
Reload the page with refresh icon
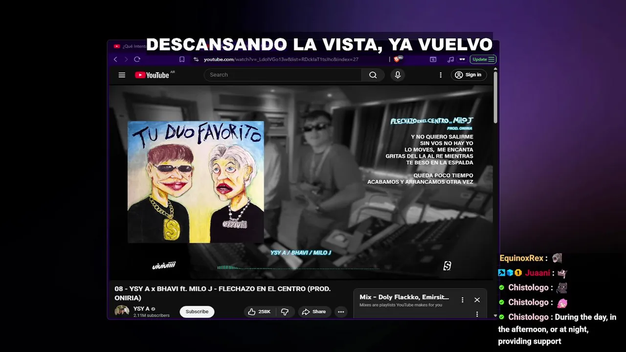[x=137, y=59]
